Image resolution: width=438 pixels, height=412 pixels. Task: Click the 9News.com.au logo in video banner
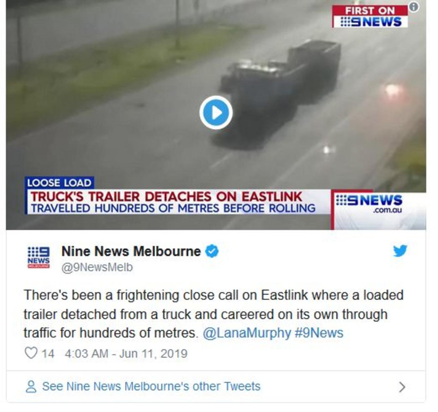tap(369, 203)
